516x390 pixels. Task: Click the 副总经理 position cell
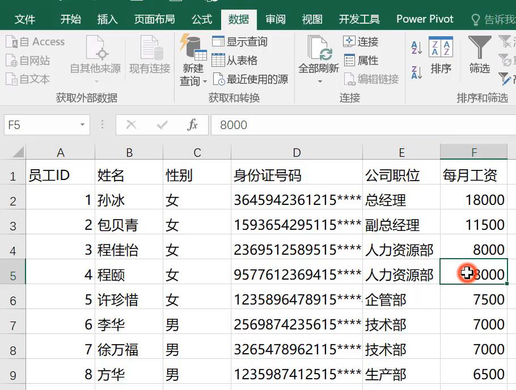(401, 225)
